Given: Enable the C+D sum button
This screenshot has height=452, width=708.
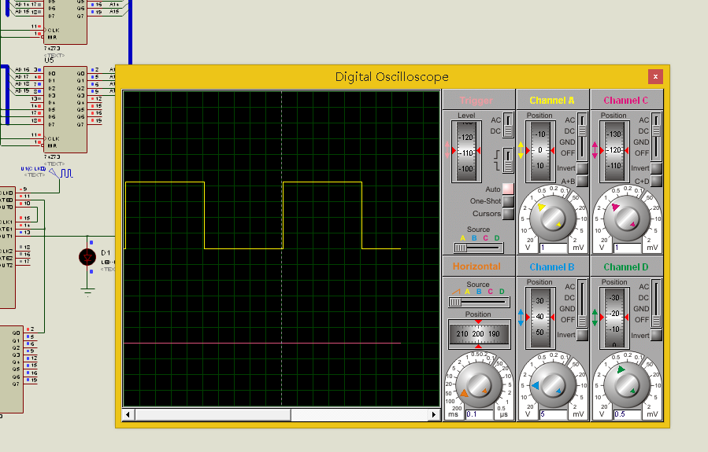Looking at the screenshot, I should click(657, 181).
